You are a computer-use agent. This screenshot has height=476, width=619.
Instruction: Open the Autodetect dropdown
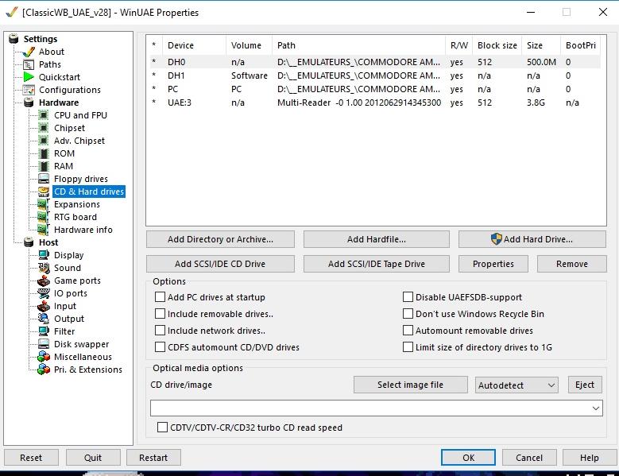516,385
